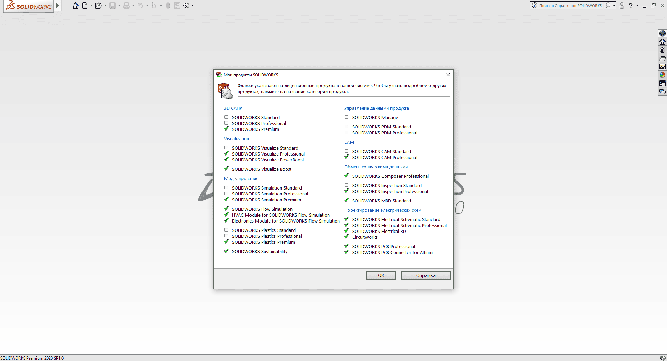Expand the Select tool dropdown arrow

tap(161, 6)
